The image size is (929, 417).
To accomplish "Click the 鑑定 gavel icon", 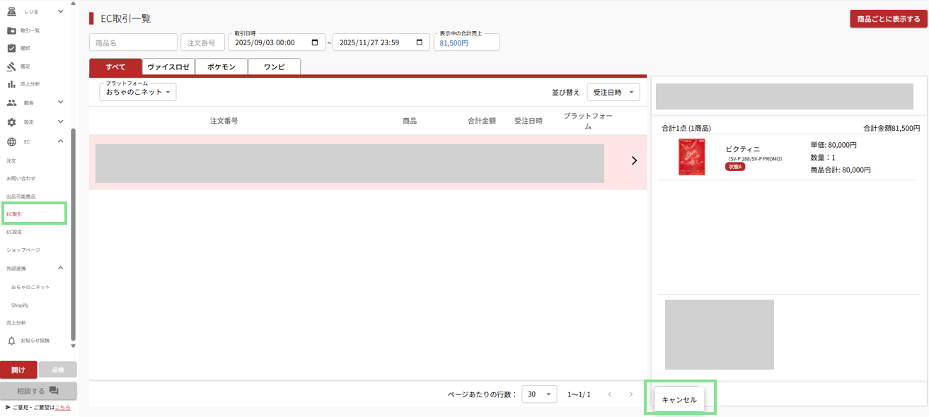I will coord(11,66).
